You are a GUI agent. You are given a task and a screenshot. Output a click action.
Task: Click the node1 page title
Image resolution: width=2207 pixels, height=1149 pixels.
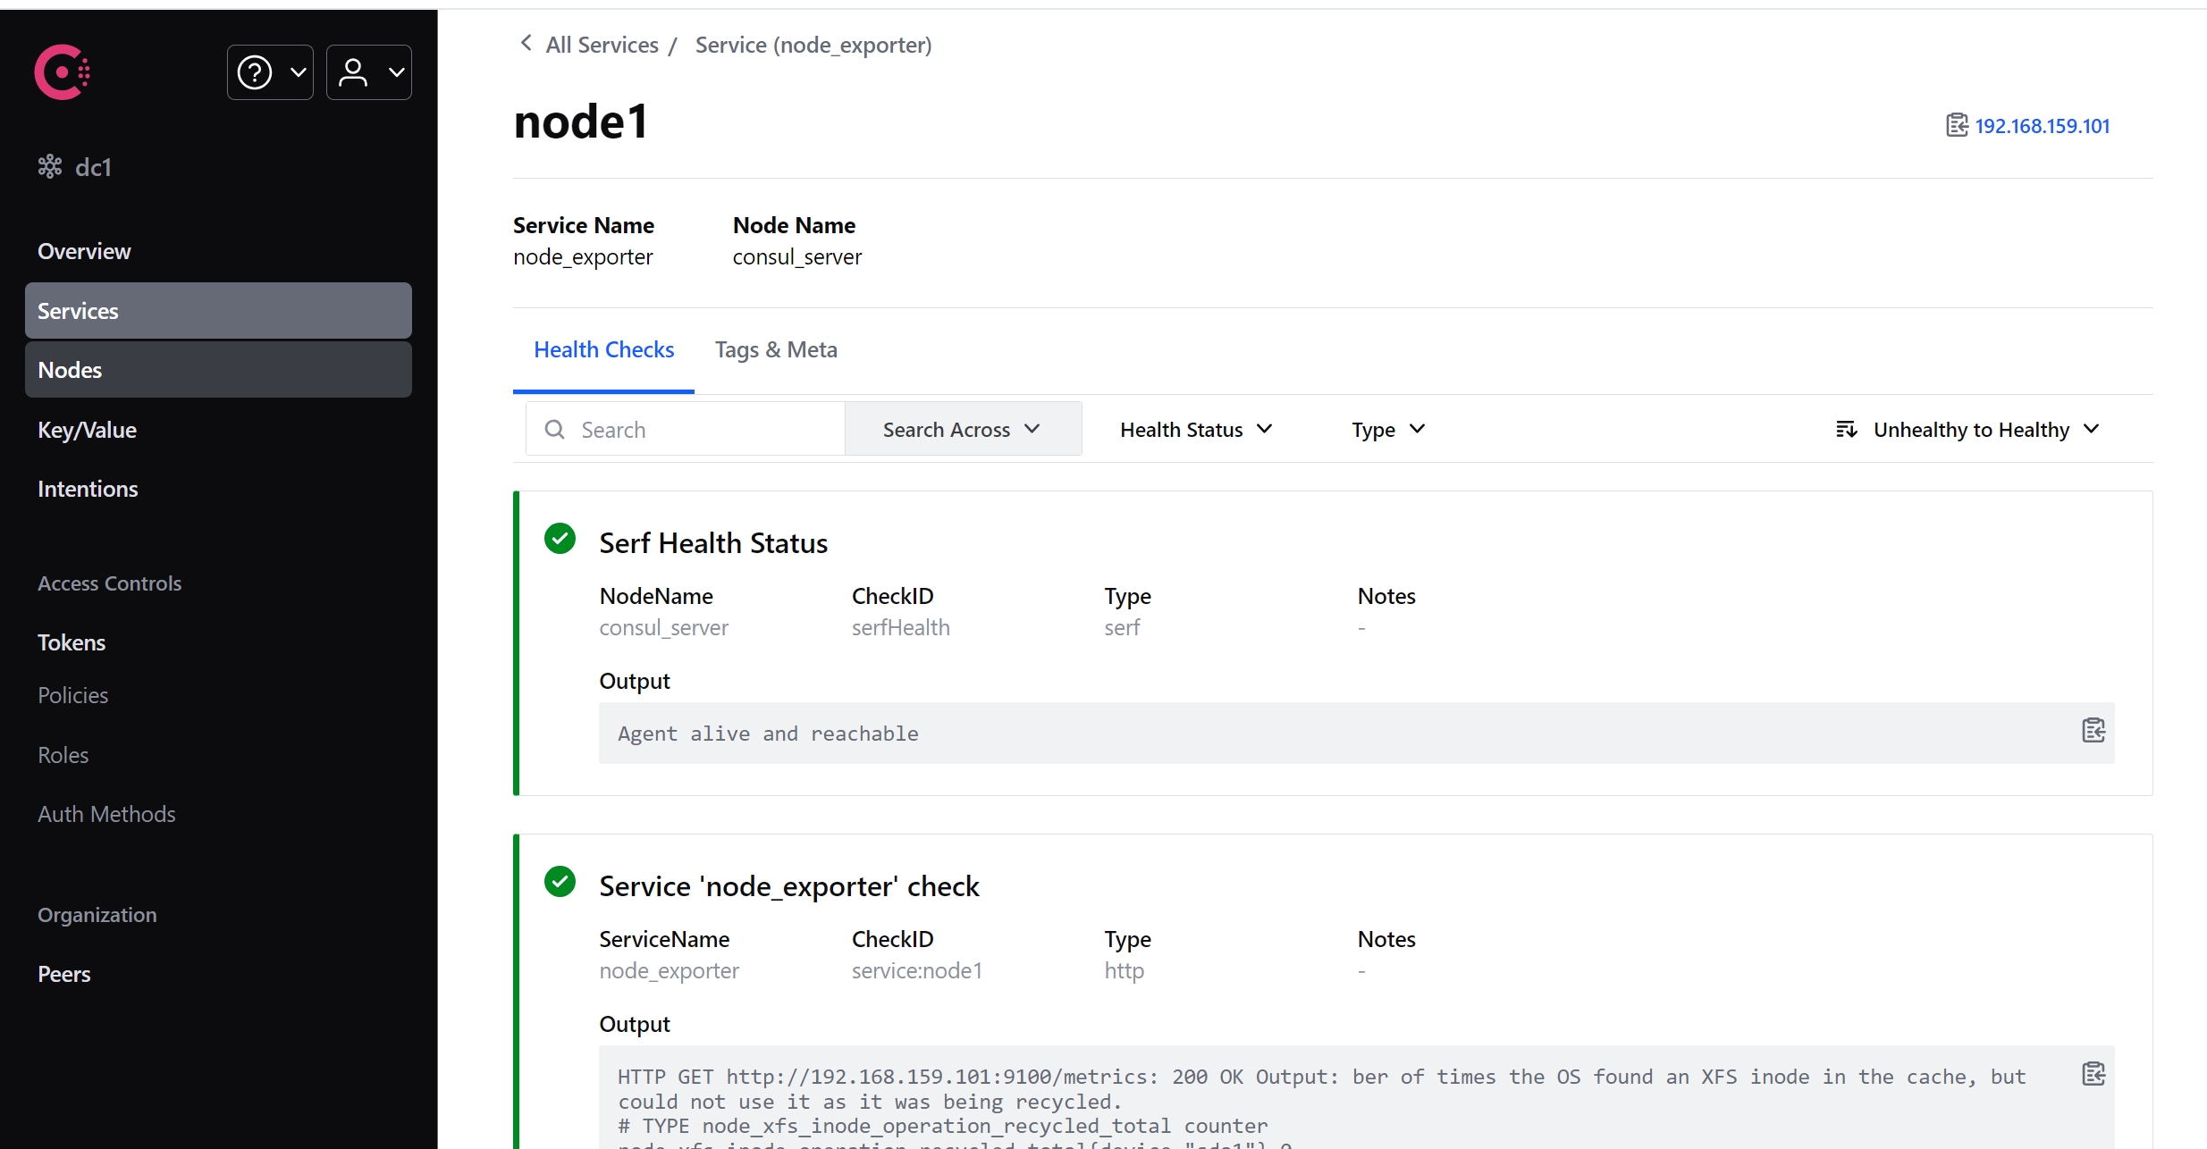point(581,122)
